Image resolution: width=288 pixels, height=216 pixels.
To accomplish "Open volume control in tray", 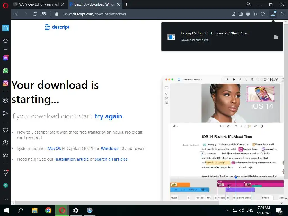I will point(242,210).
